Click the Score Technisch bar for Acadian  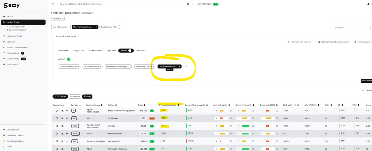click(246, 126)
